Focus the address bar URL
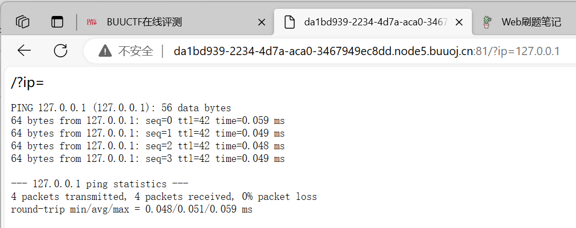 coord(367,51)
